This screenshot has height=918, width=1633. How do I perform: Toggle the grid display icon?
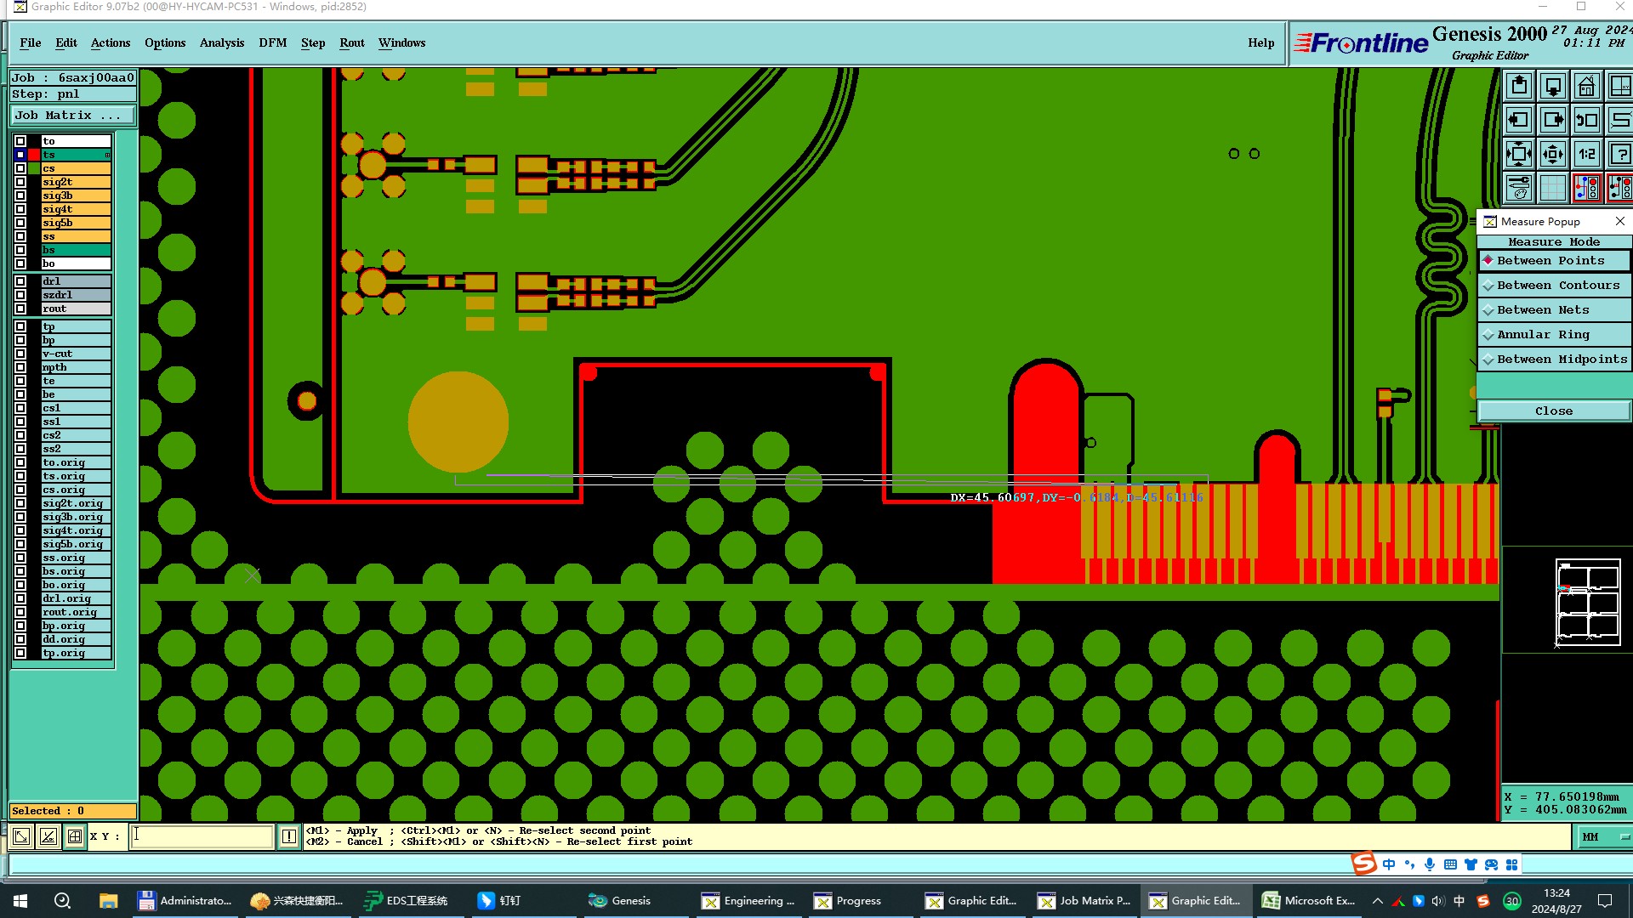[x=1553, y=188]
